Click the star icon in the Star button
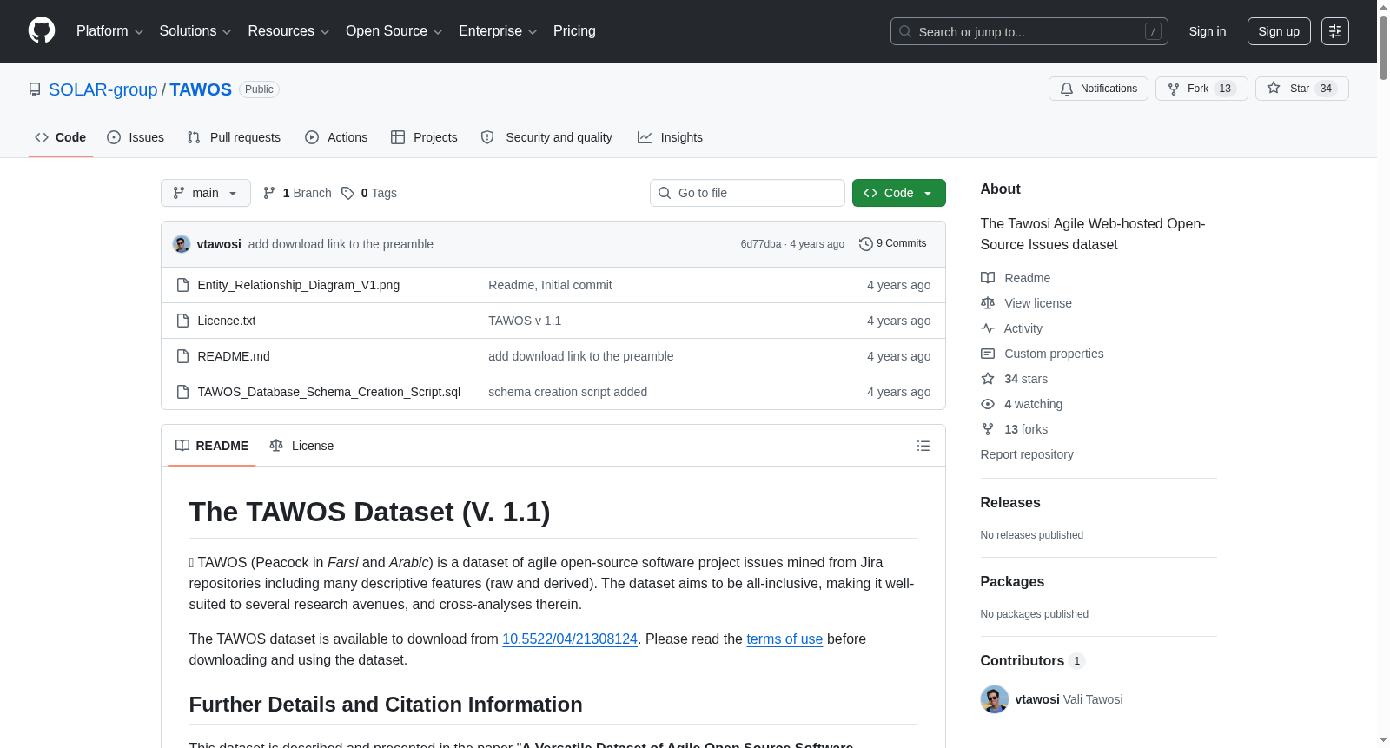1390x748 pixels. [1274, 88]
